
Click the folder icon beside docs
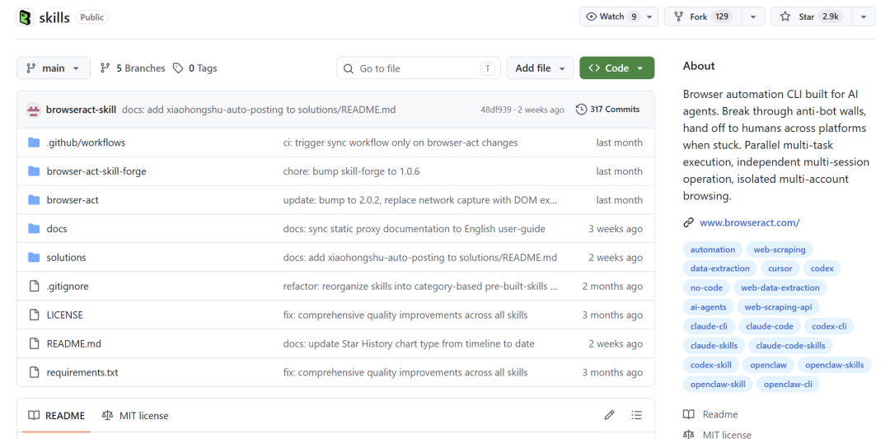click(34, 229)
